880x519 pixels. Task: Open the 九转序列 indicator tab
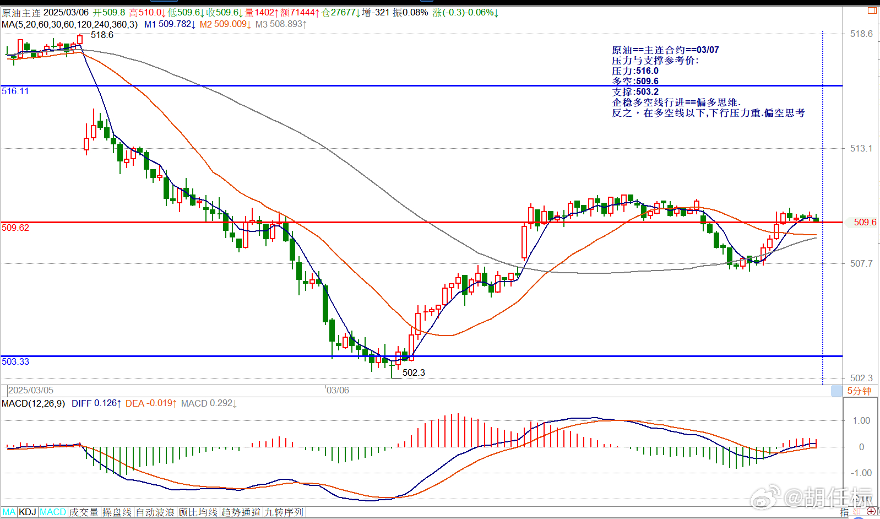pos(284,512)
